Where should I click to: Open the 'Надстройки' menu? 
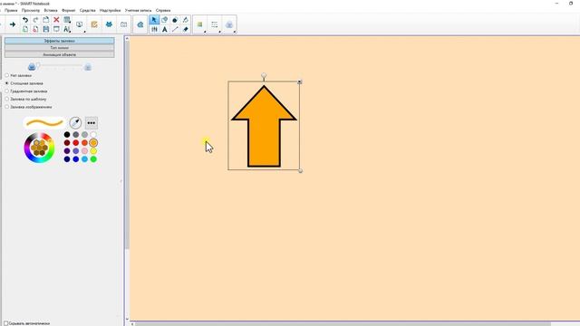point(111,10)
